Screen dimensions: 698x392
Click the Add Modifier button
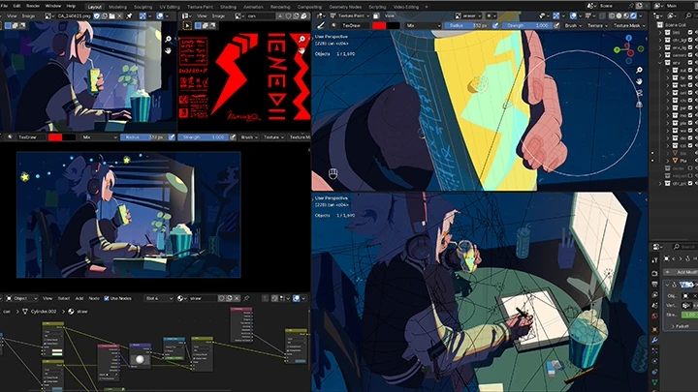tap(682, 273)
